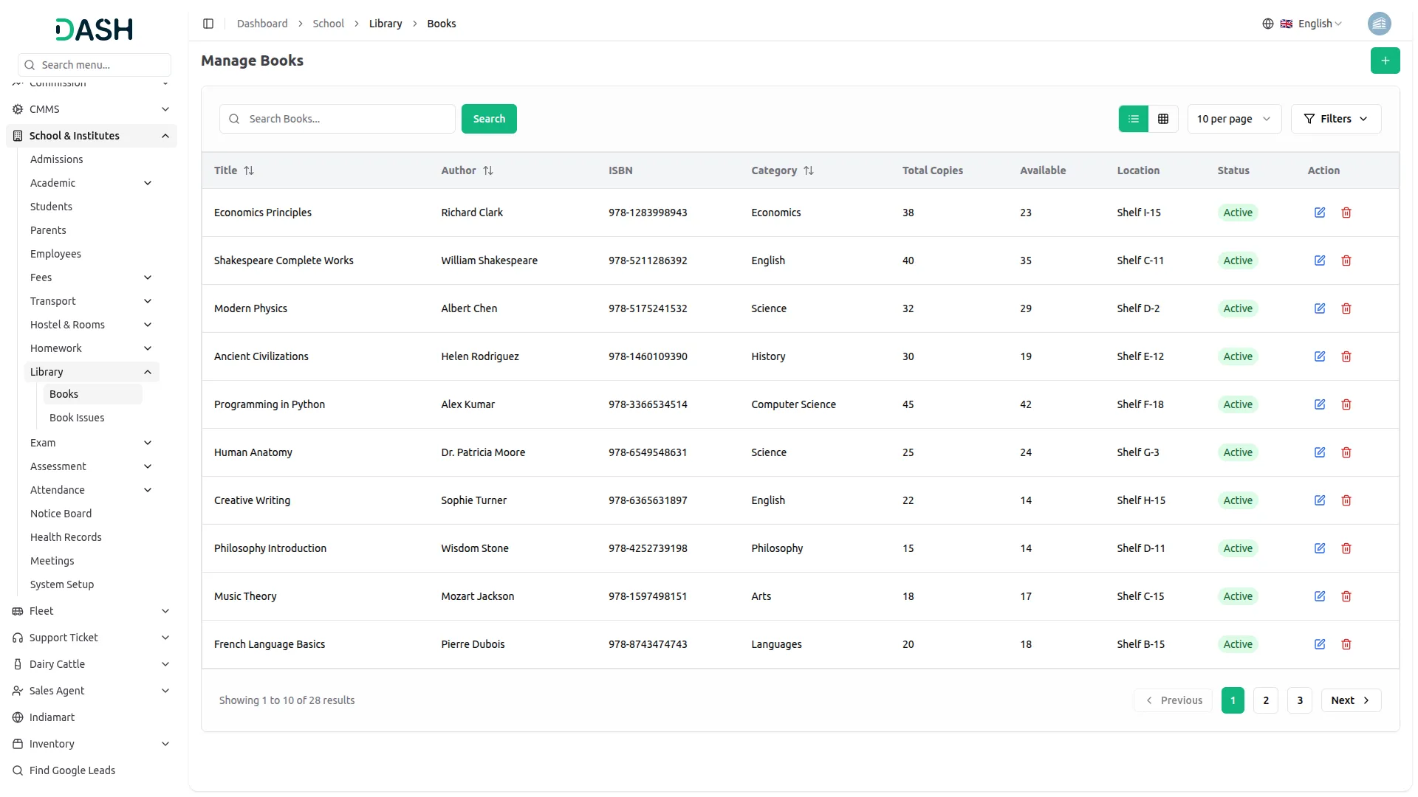Screen dimensions: 1418x797
Task: Expand the Academic submenu
Action: 92,183
